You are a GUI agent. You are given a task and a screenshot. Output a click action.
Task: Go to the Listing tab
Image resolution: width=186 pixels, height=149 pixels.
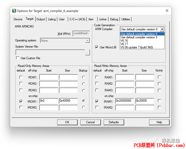(52, 19)
